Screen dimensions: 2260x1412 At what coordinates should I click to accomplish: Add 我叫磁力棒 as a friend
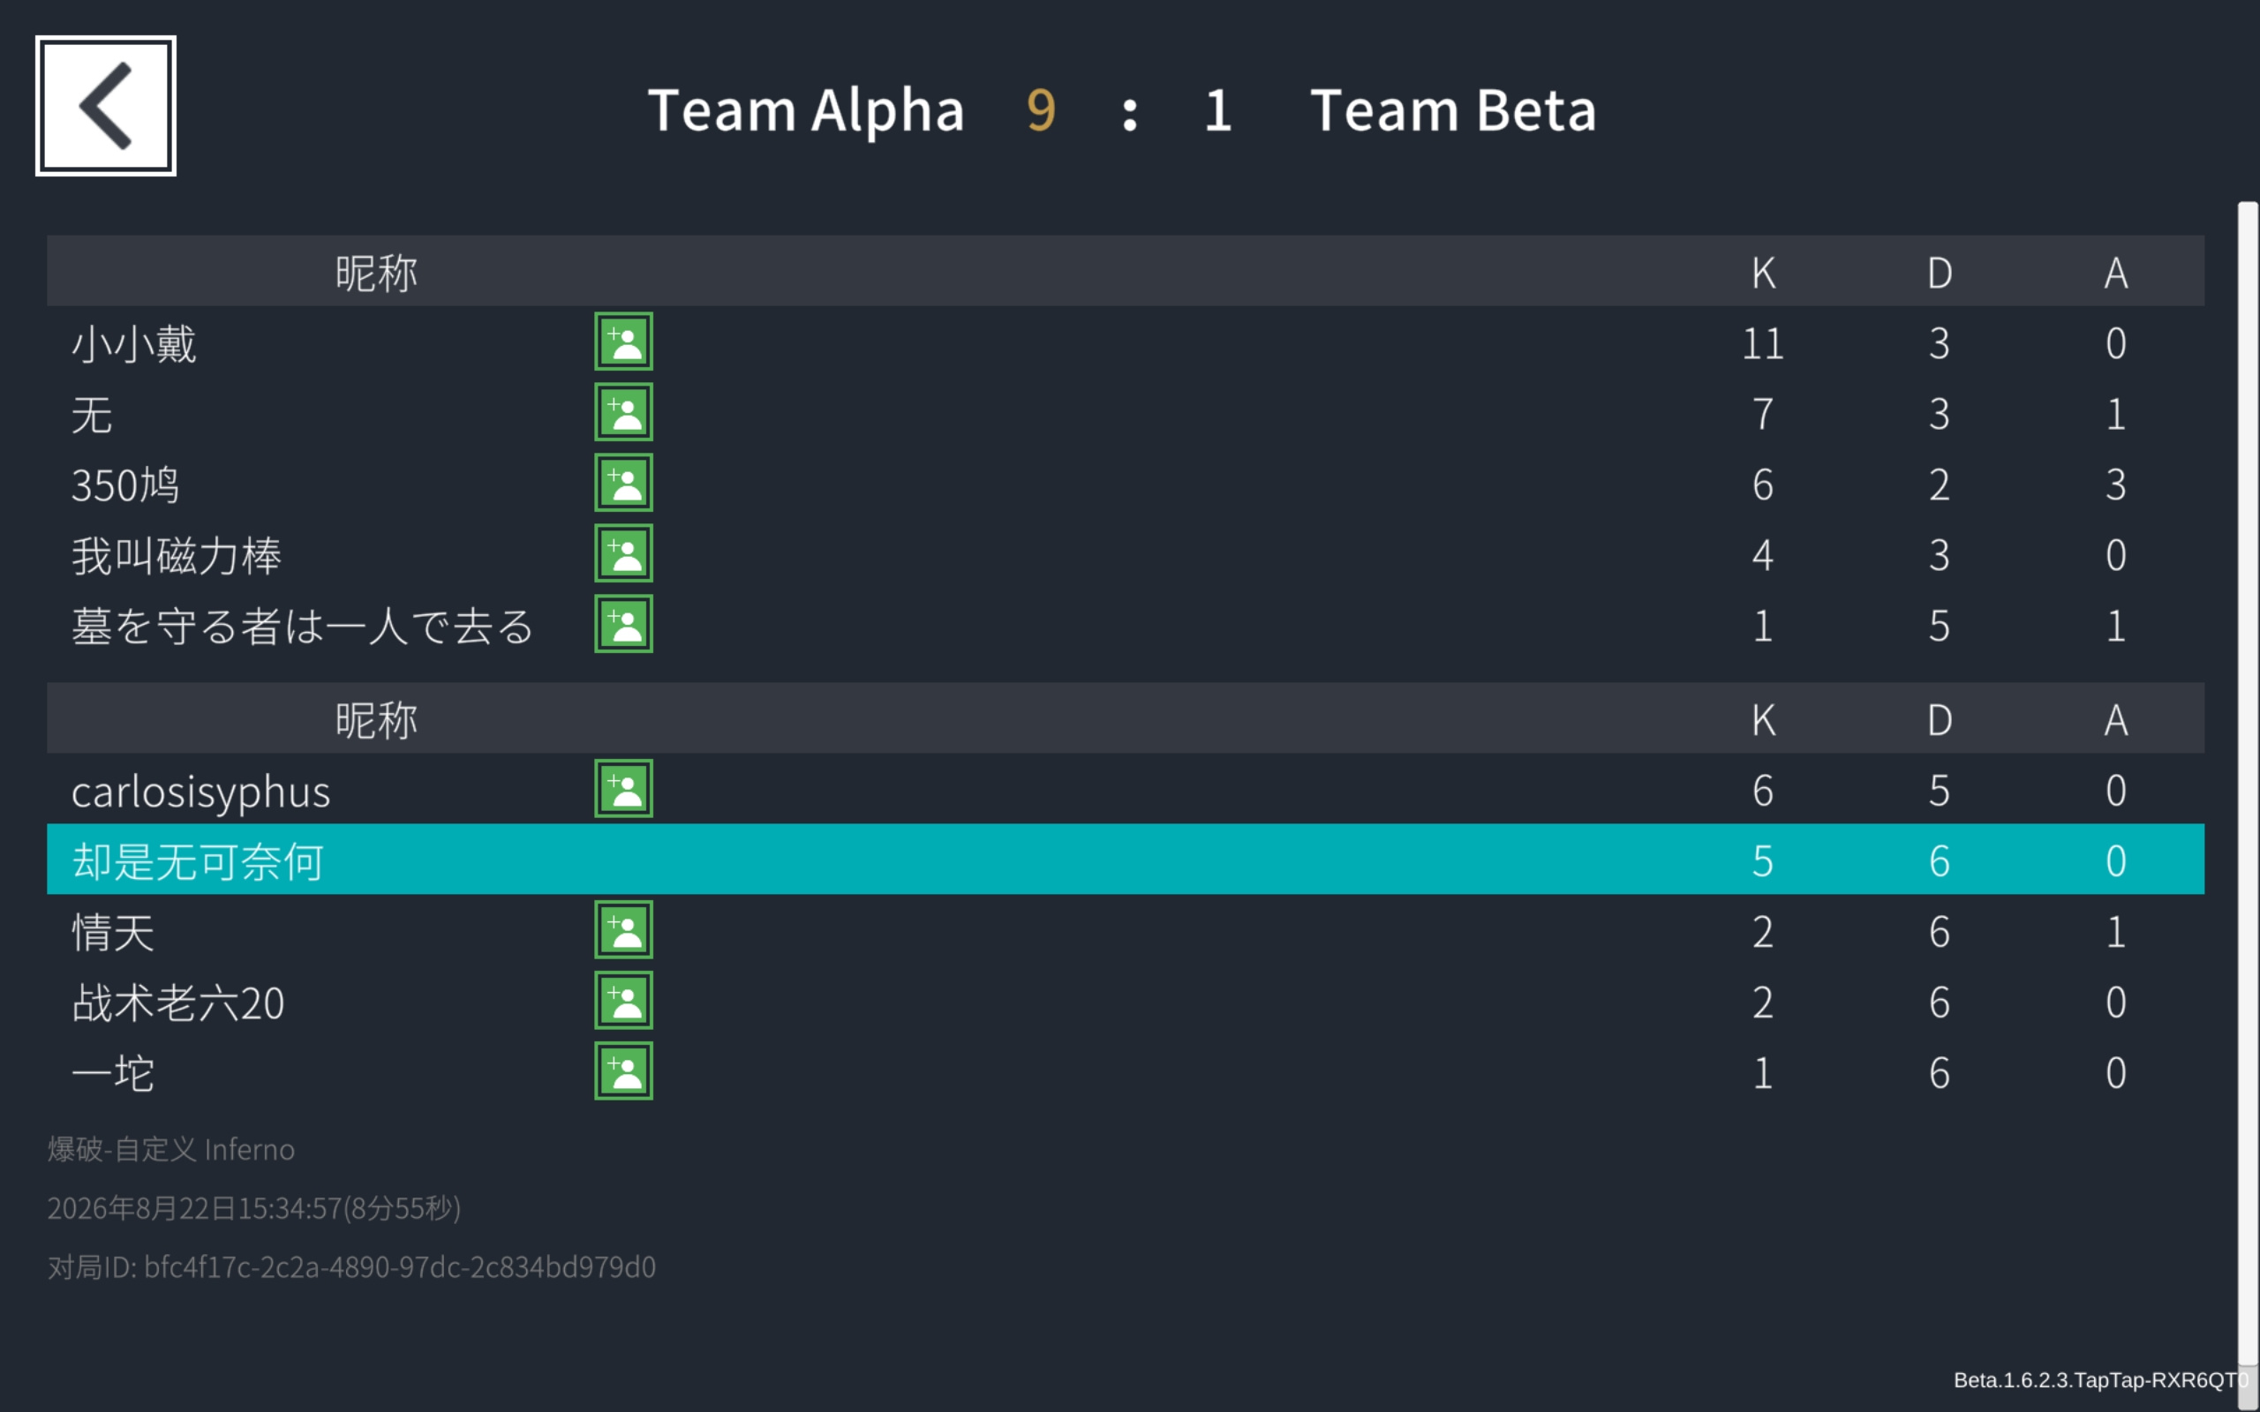[623, 554]
